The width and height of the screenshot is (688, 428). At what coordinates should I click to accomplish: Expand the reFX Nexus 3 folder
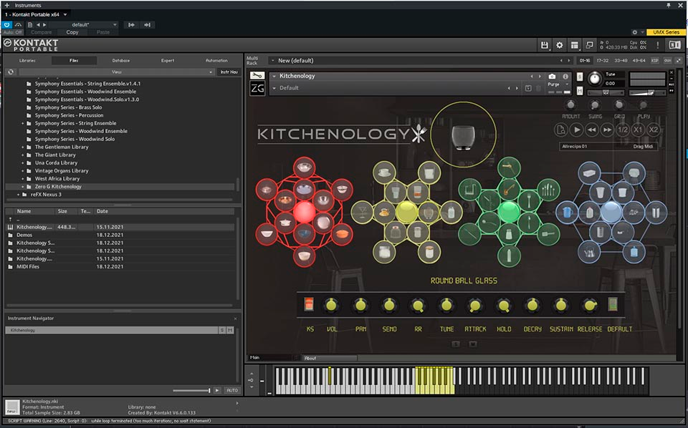18,195
